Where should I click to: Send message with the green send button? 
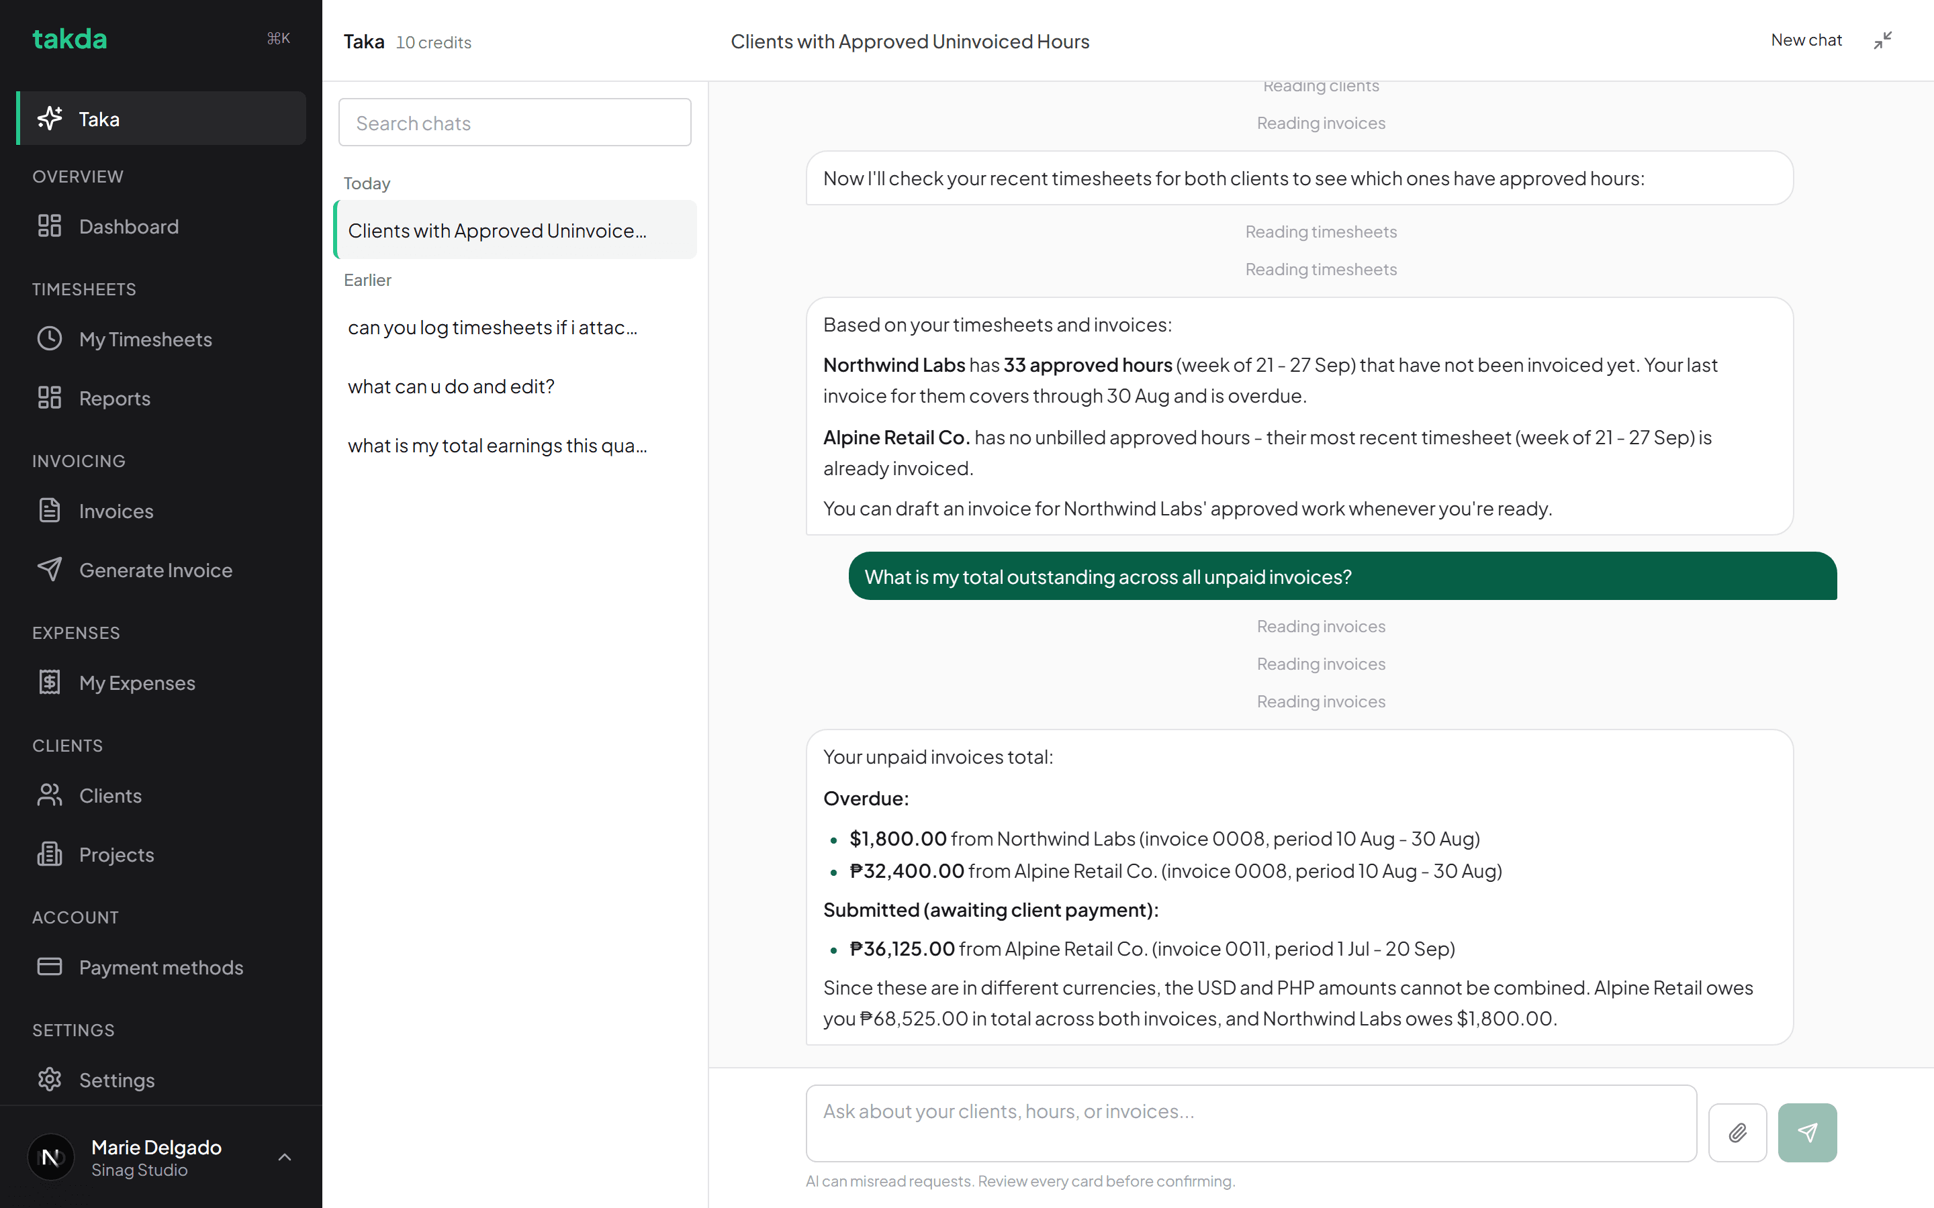(x=1807, y=1132)
